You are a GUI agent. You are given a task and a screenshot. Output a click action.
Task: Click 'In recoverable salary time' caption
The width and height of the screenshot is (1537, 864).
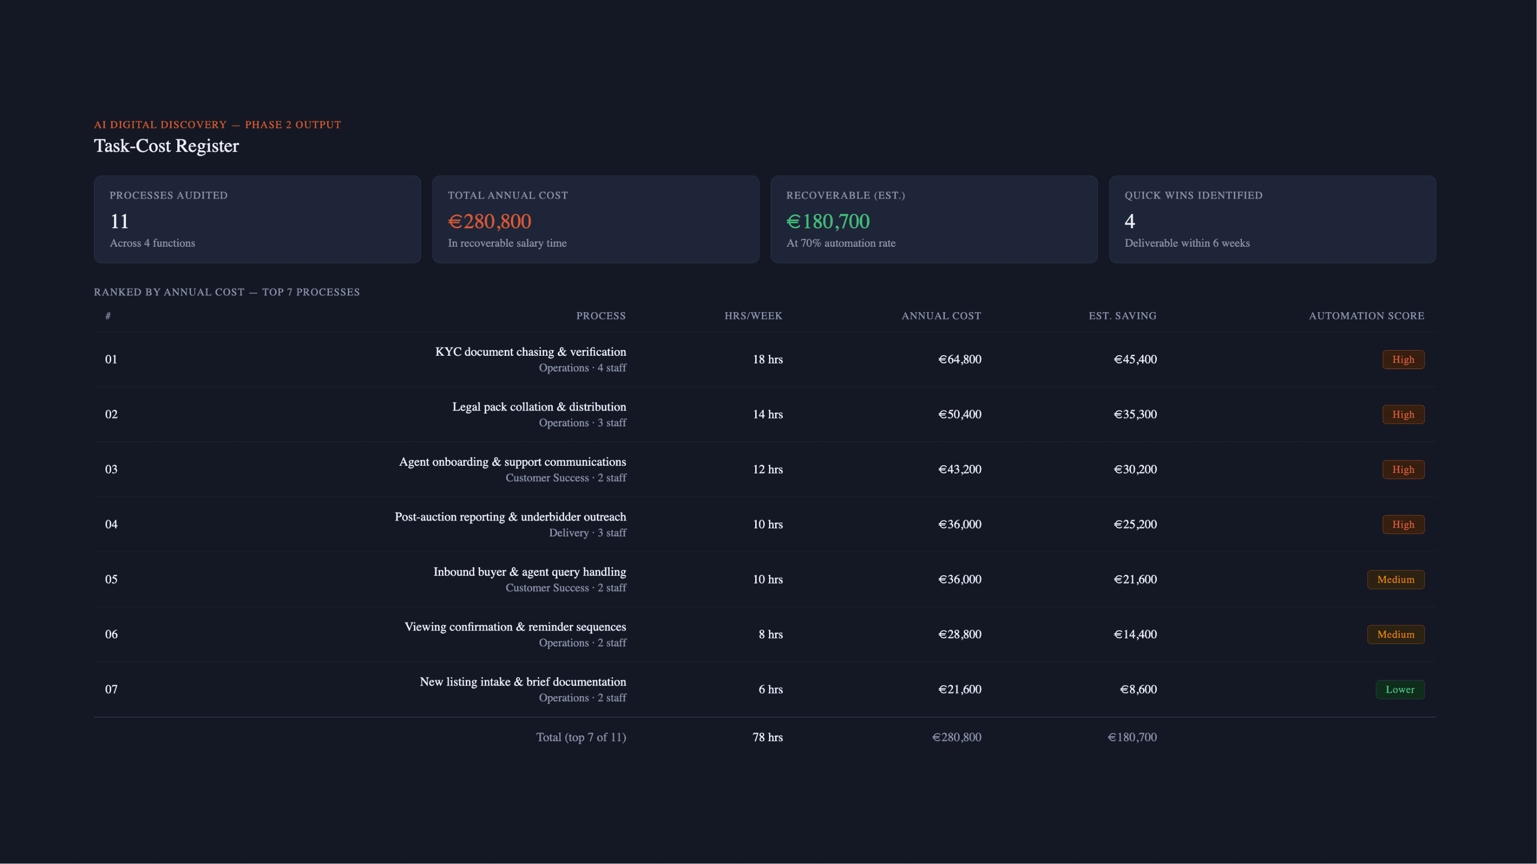pos(507,243)
